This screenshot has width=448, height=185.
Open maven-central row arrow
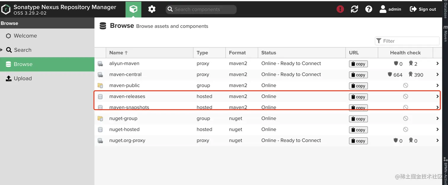[x=437, y=74]
